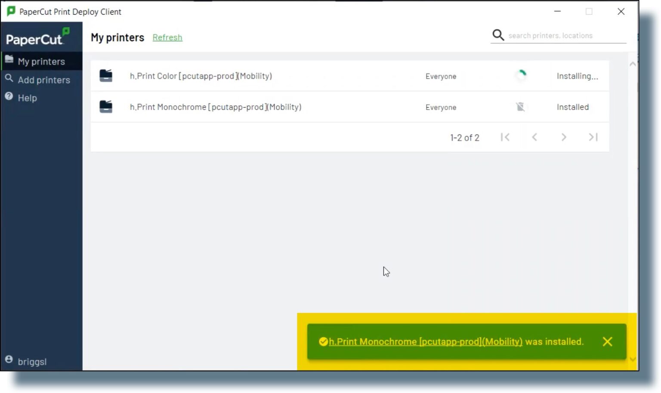Click the printer icon beside h.Print Color
Viewport: 661px width, 393px height.
tap(106, 75)
